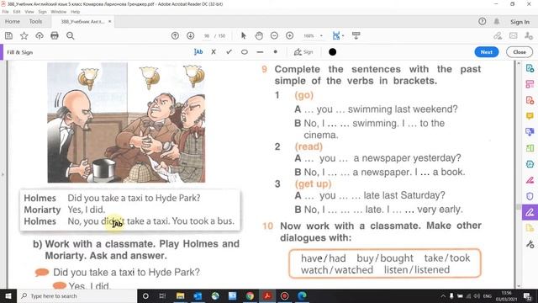Open the Edit menu
The width and height of the screenshot is (538, 303).
[17, 12]
